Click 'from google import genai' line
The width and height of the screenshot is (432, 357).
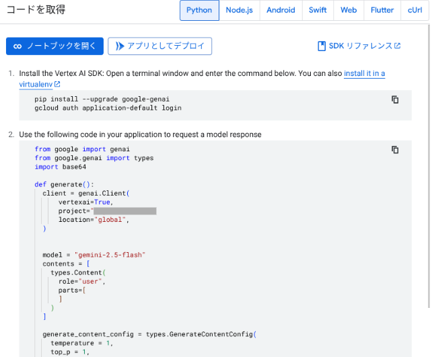(82, 149)
